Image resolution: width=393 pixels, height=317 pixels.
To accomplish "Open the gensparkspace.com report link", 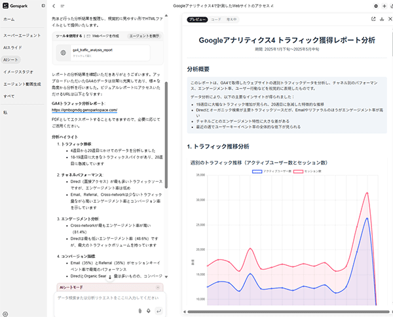I will click(x=84, y=110).
